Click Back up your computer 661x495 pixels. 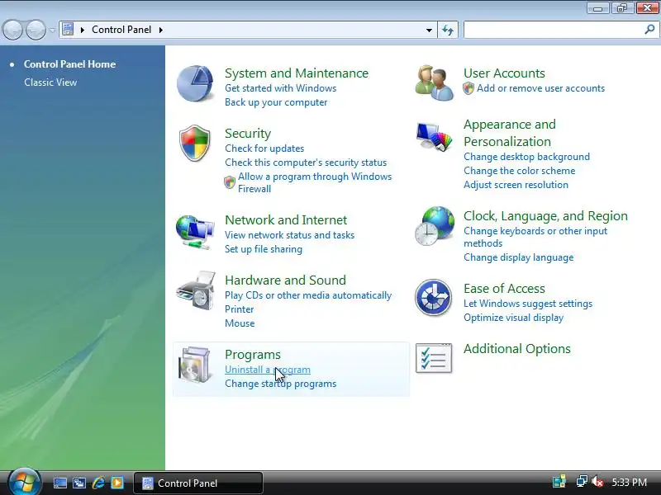tap(276, 102)
